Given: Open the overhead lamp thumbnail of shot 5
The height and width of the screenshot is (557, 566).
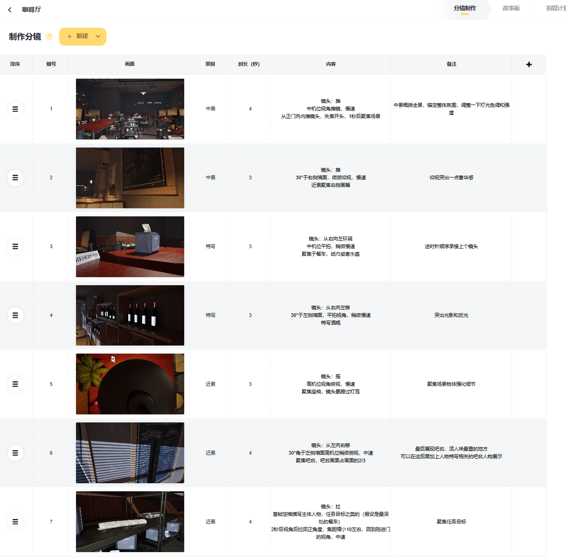Looking at the screenshot, I should click(130, 384).
